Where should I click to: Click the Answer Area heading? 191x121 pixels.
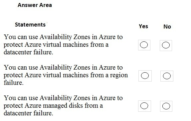35,5
